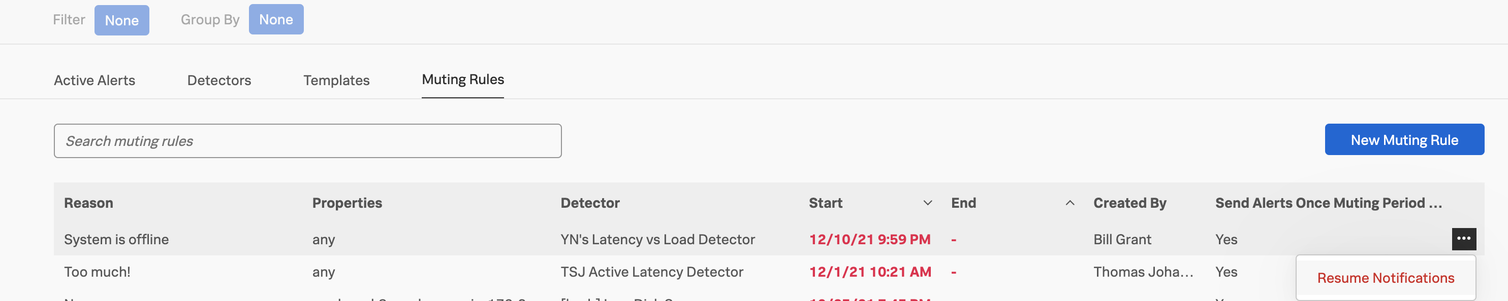The width and height of the screenshot is (1508, 301).
Task: Click the Detector column header
Action: pos(589,203)
